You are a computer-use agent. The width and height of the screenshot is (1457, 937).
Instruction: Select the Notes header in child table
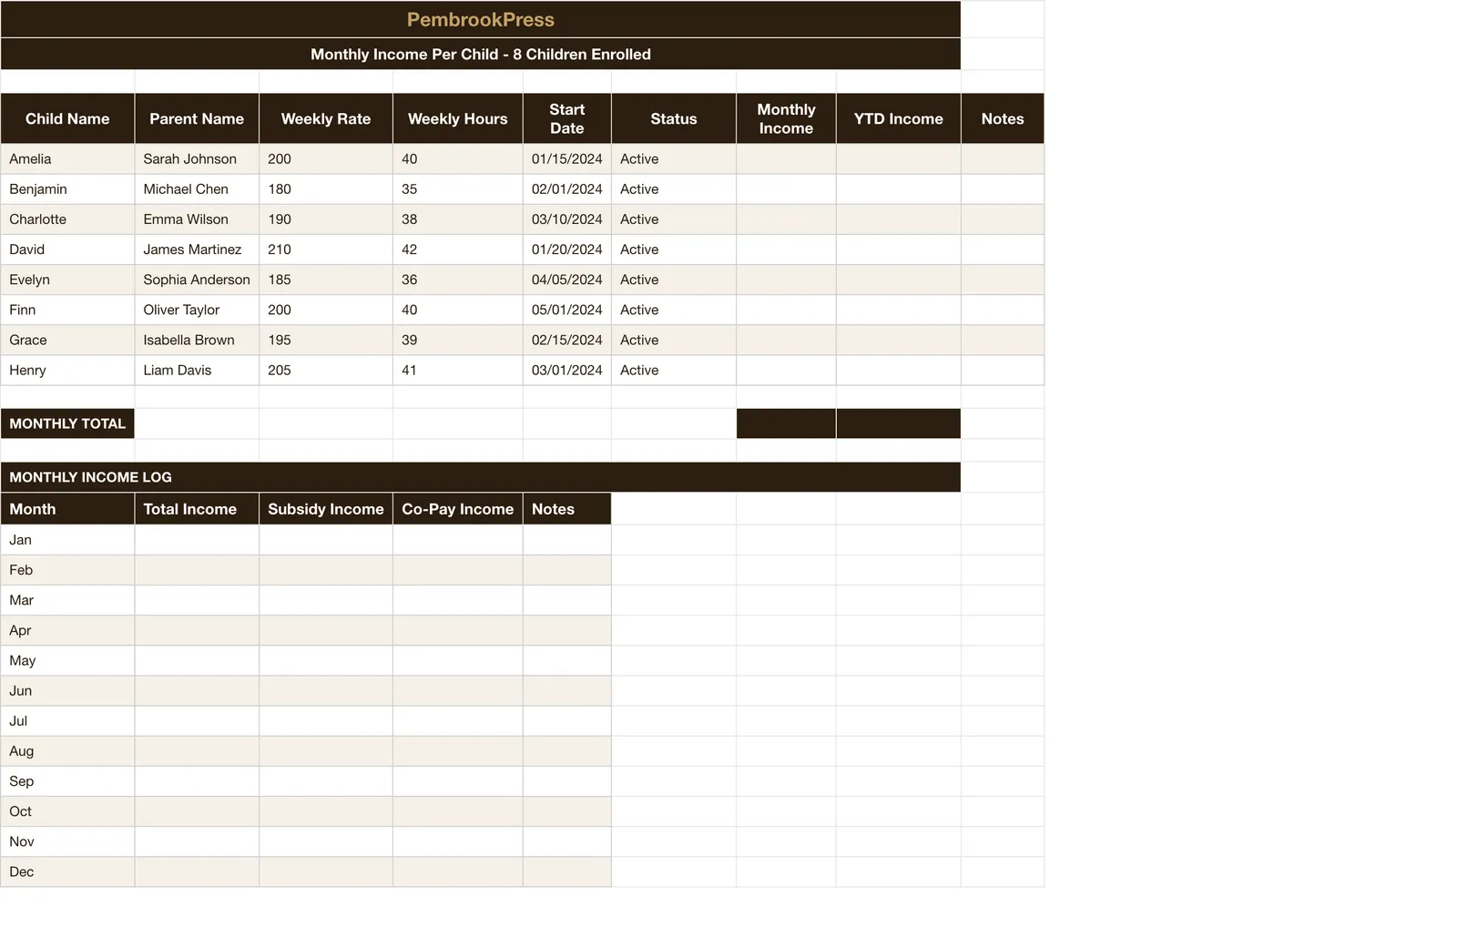[x=1003, y=118]
